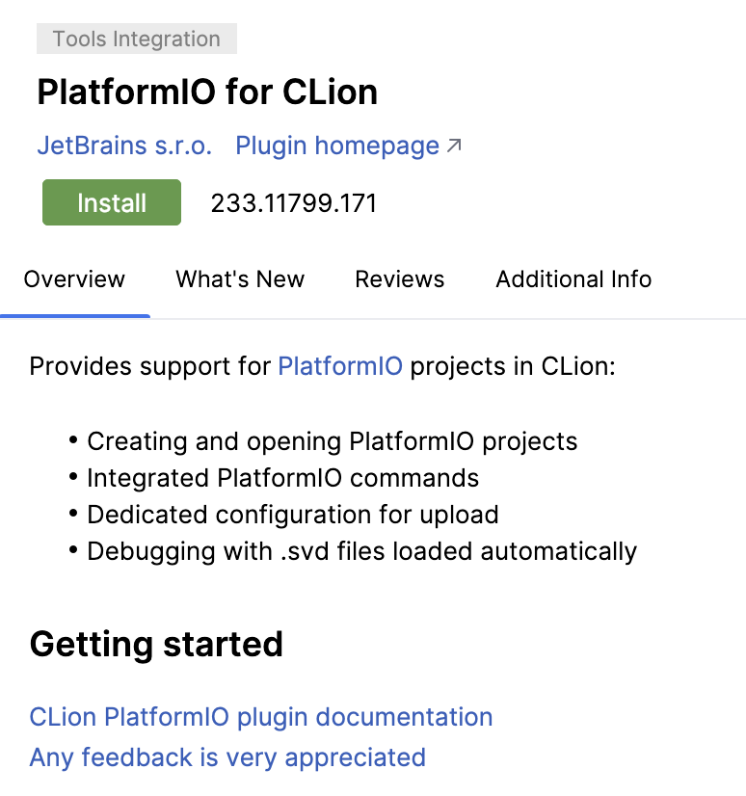Open the CLion PlatformIO plugin documentation
The image size is (746, 796).
tap(260, 717)
